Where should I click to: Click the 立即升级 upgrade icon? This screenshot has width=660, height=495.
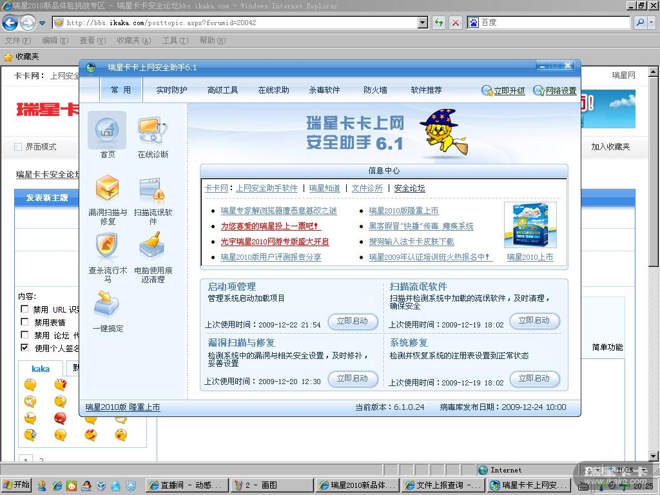pos(487,90)
